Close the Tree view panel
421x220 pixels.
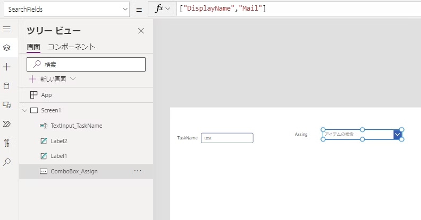click(x=141, y=31)
